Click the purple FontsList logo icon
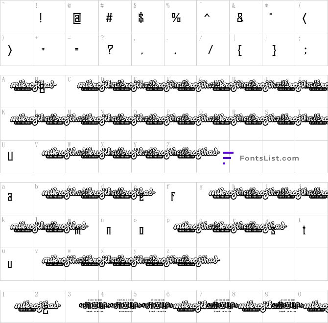 tap(228, 158)
